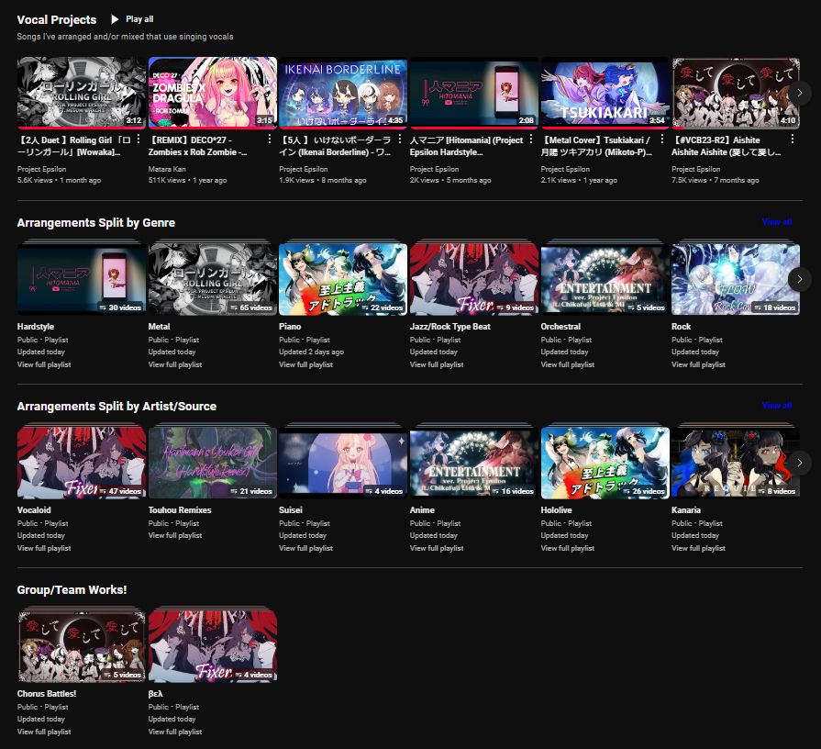
Task: Click View all for Arrangements Split by Artist/Source
Action: coord(776,406)
